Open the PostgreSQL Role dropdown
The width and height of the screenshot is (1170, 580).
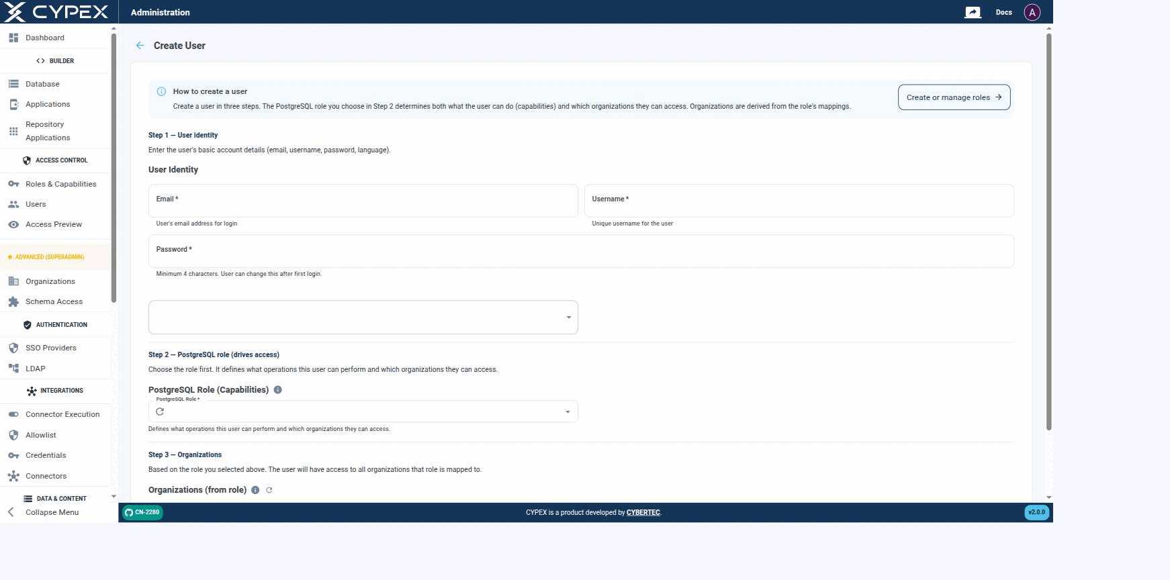pos(363,412)
